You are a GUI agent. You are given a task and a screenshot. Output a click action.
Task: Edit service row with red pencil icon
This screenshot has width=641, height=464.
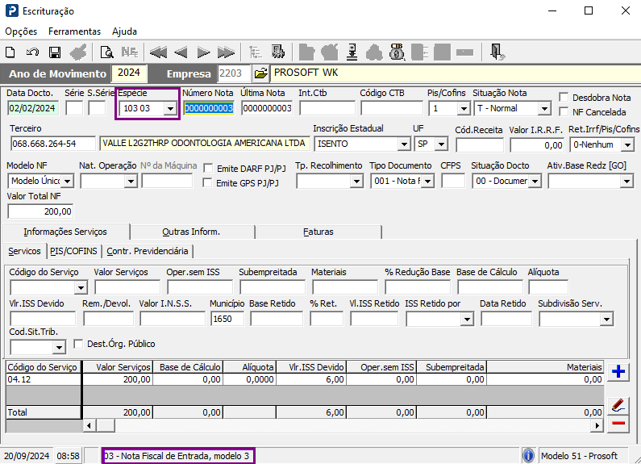coord(618,405)
